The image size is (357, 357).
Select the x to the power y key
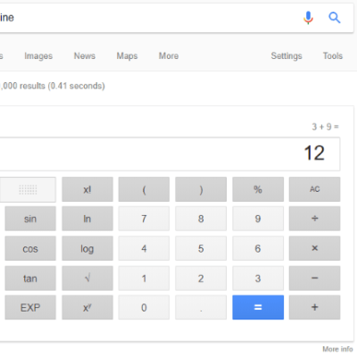coord(87,308)
